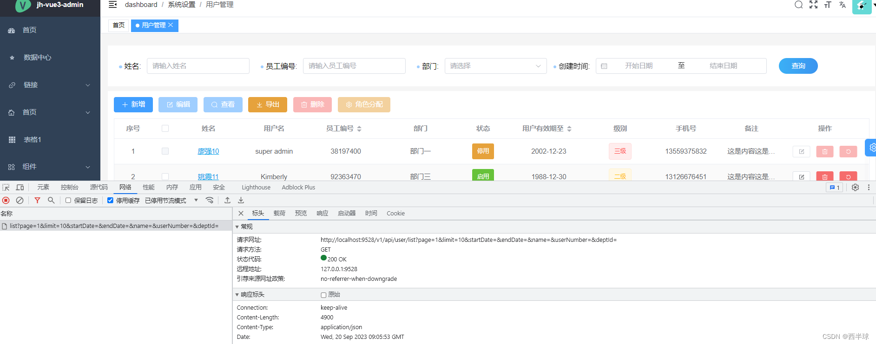Click delete icon for row 姚霞11
The height and width of the screenshot is (344, 876).
click(x=824, y=176)
